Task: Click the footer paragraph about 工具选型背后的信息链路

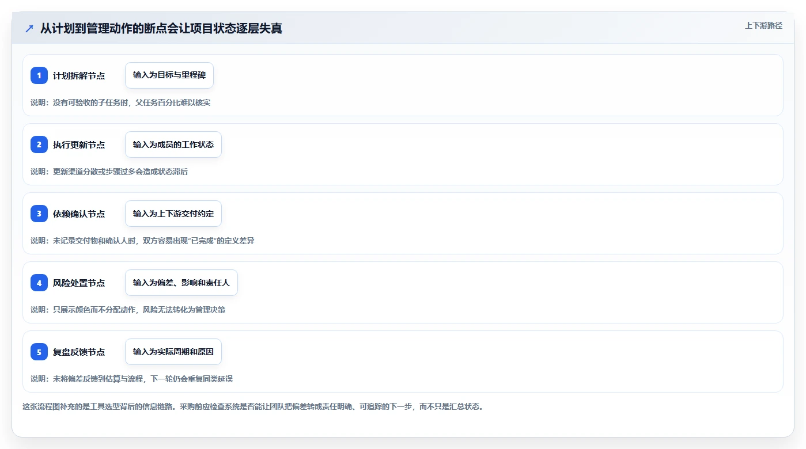Action: point(253,406)
